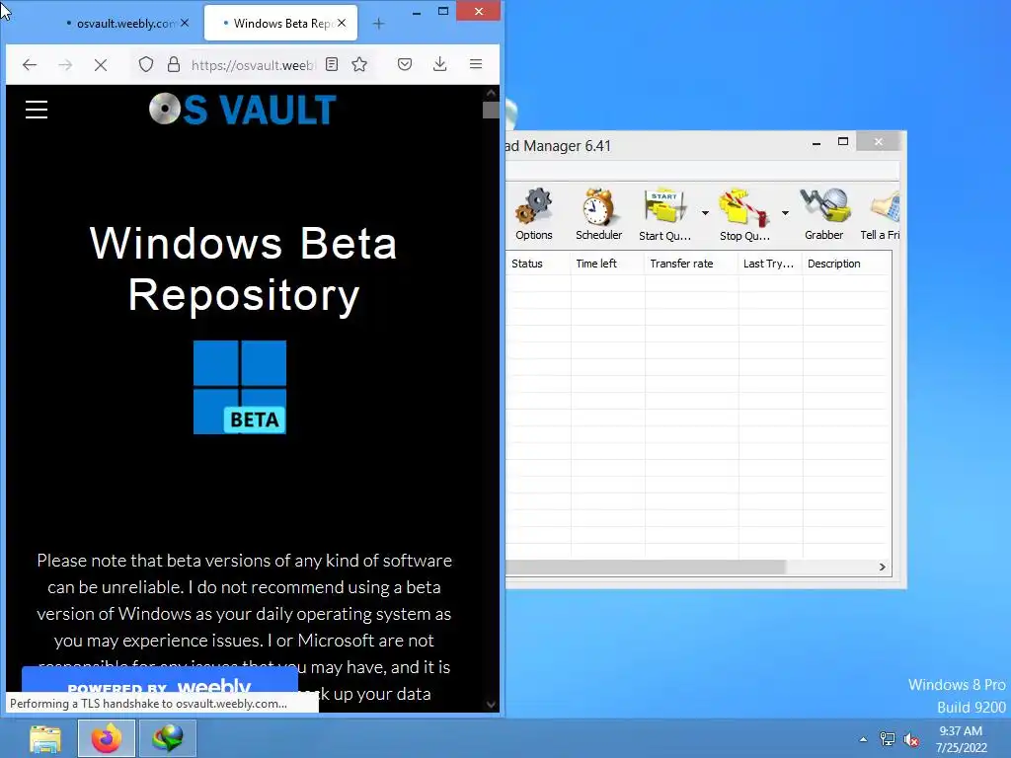This screenshot has height=758, width=1011.
Task: Save page to Pocket
Action: click(405, 64)
